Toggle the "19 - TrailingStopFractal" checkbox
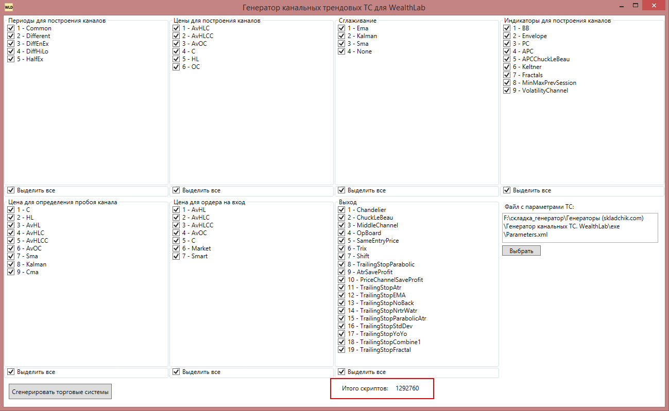 coord(341,350)
